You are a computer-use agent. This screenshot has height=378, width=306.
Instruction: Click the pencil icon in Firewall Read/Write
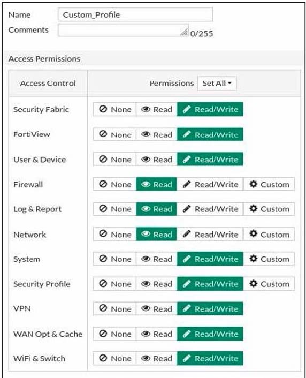coord(187,184)
